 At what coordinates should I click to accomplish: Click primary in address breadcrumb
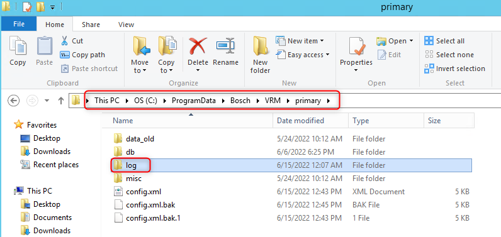308,101
